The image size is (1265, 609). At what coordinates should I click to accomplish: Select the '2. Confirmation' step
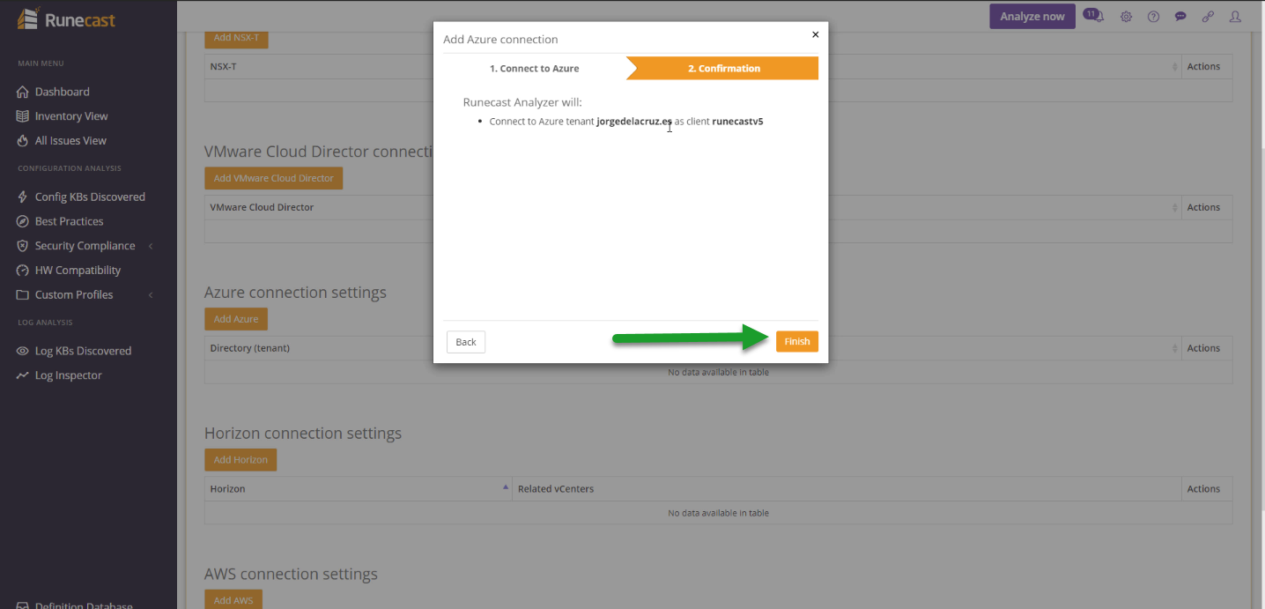(723, 68)
